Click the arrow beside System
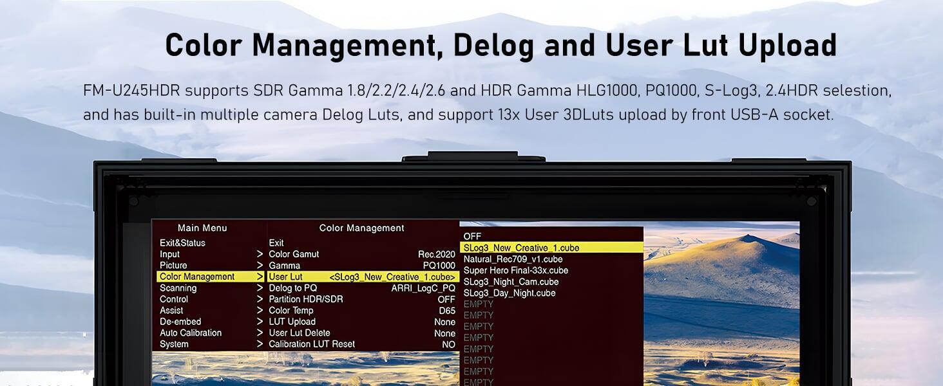 pyautogui.click(x=260, y=344)
